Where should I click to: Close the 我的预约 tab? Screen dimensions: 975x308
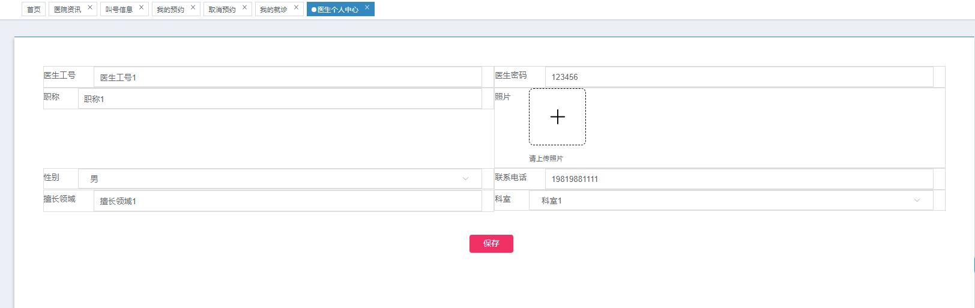point(193,7)
